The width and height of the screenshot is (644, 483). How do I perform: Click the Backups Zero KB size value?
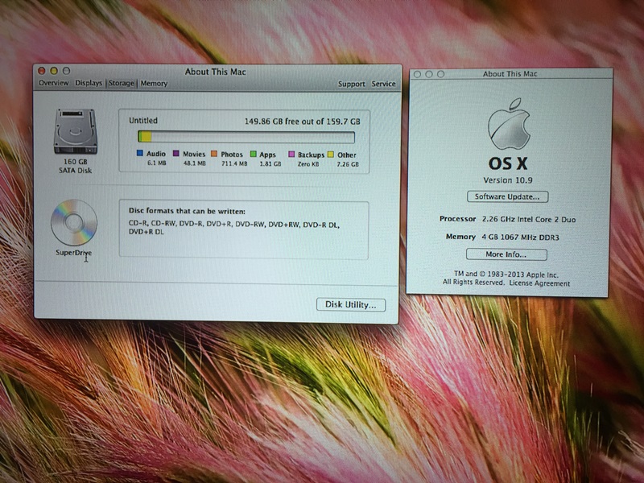click(x=308, y=164)
